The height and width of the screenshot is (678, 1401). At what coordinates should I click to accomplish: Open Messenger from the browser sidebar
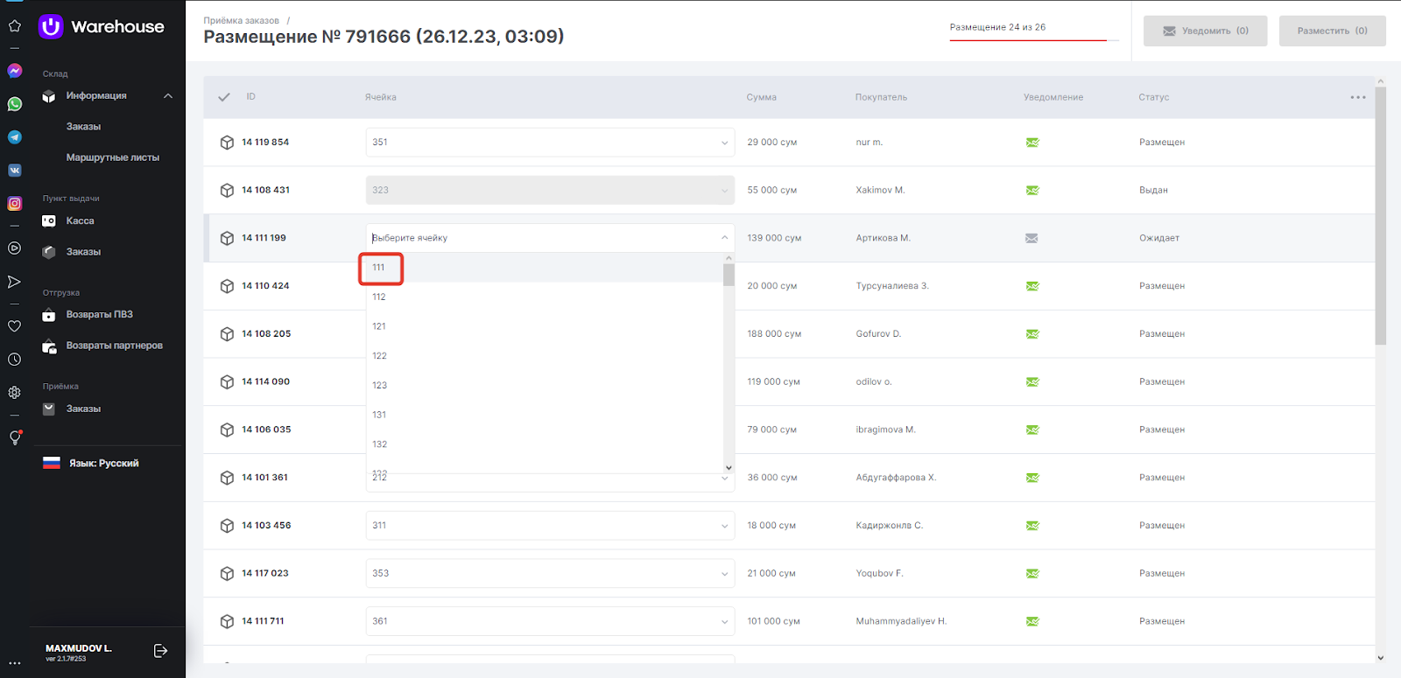14,71
